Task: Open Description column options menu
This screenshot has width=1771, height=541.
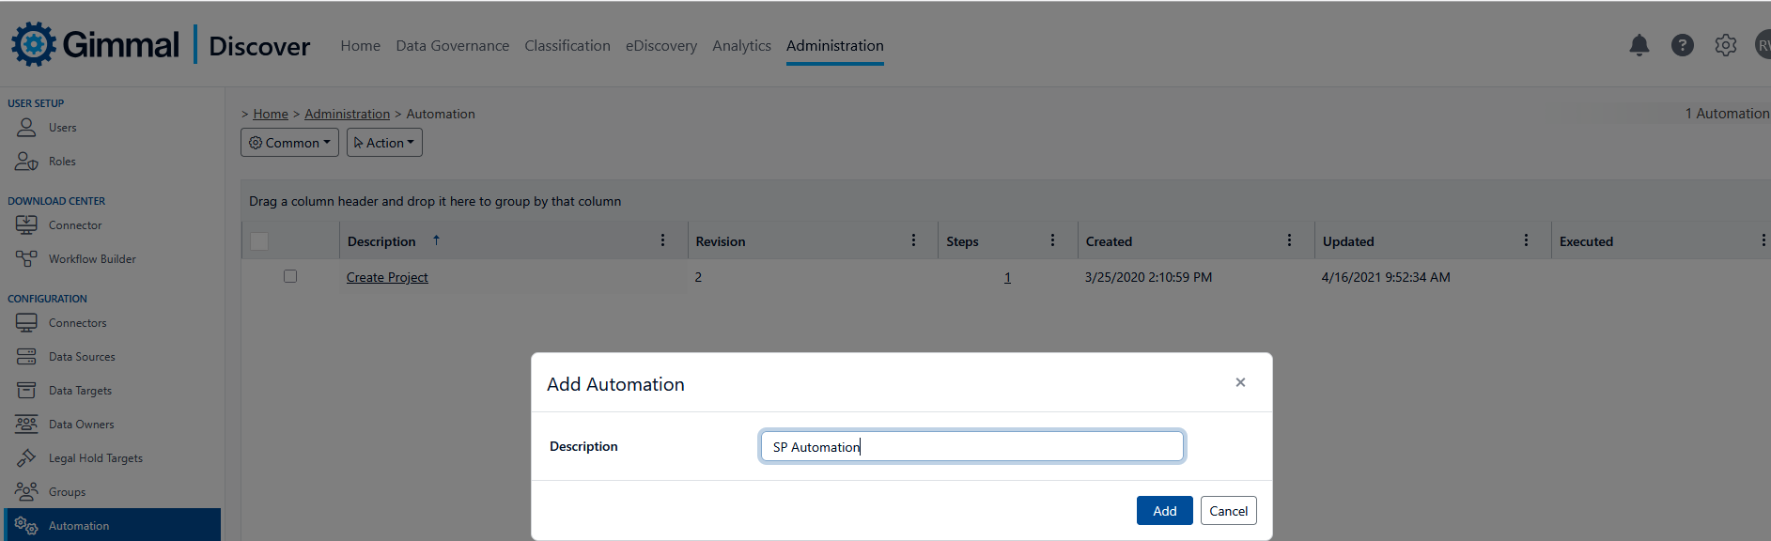Action: pyautogui.click(x=662, y=240)
